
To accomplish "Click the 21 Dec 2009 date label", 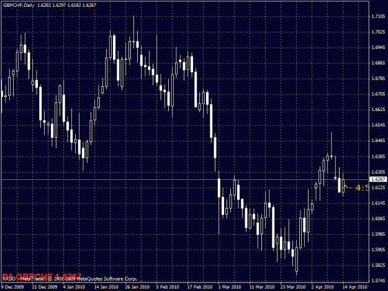I will [45, 287].
